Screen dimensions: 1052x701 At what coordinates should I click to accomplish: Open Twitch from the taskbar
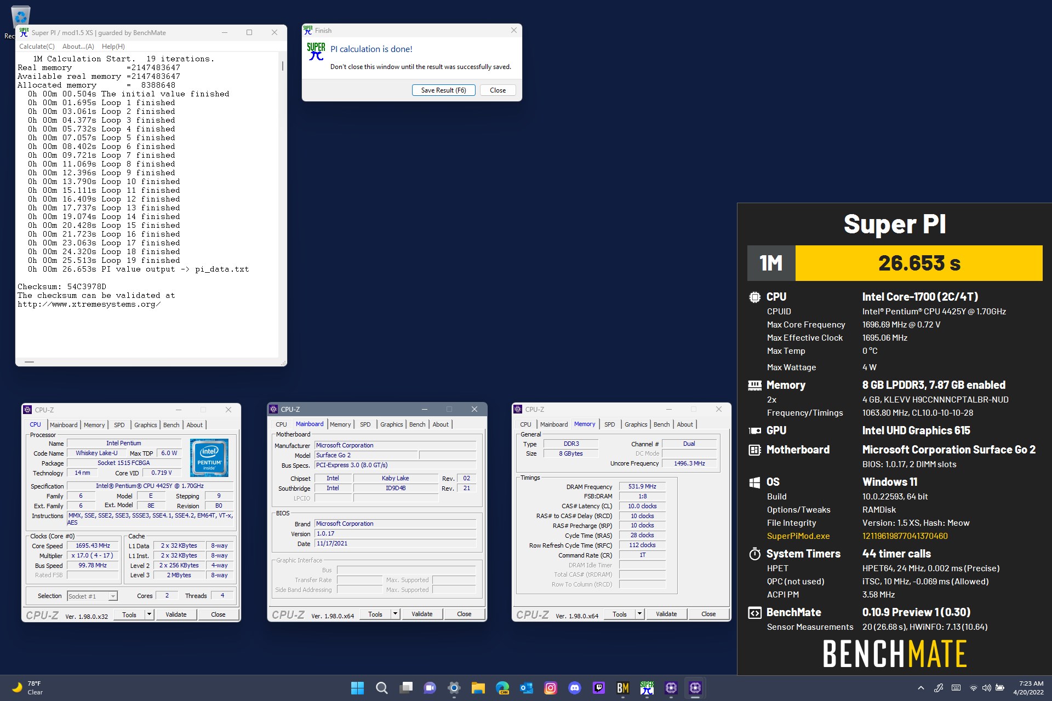(x=599, y=688)
